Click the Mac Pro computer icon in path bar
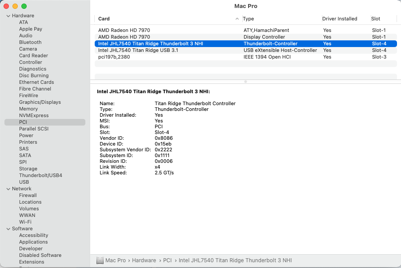The image size is (401, 268). (100, 260)
